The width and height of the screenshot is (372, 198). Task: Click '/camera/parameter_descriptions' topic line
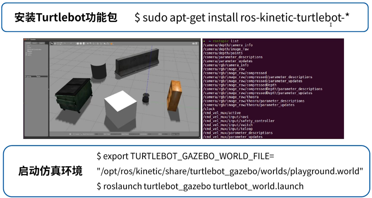(232, 57)
